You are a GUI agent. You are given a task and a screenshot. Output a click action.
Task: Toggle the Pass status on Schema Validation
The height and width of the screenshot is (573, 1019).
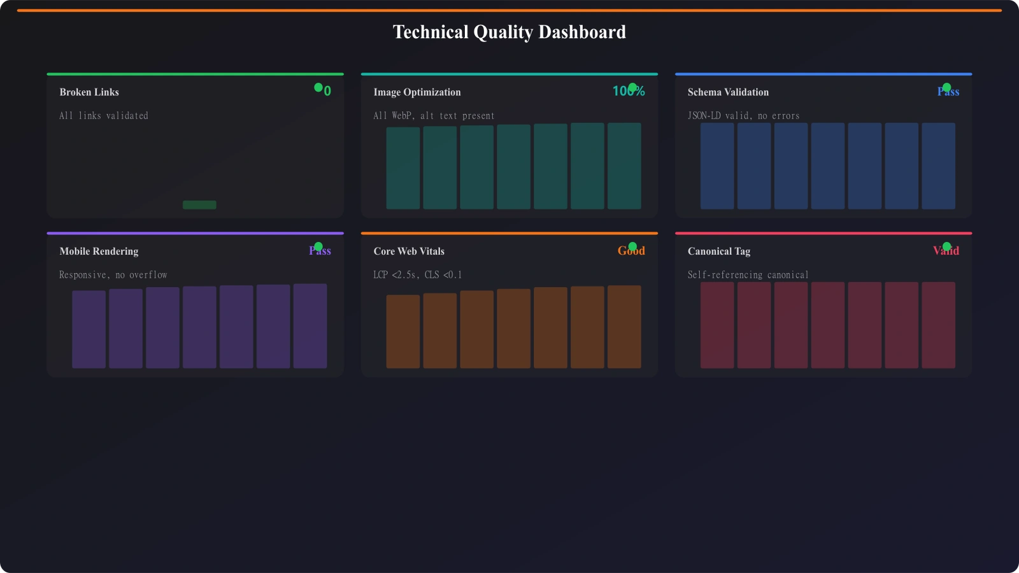coord(948,92)
